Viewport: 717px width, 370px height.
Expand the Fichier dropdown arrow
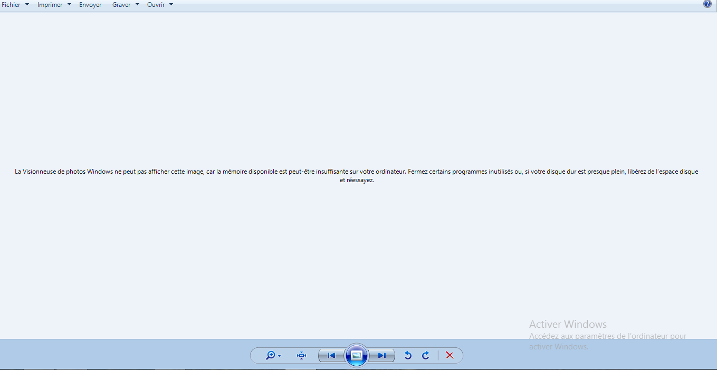[27, 5]
